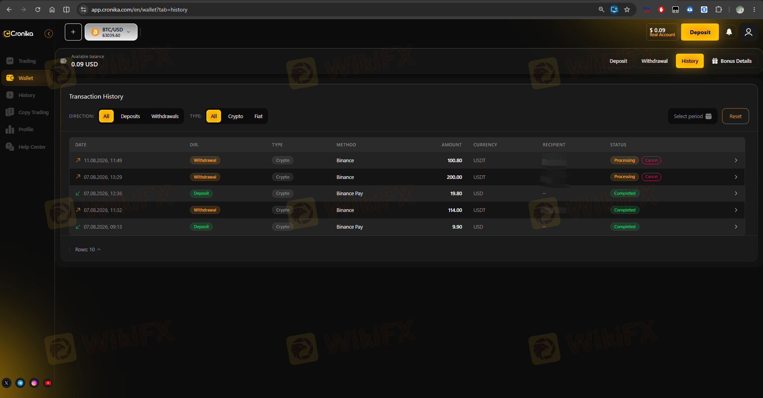Go to the browser home page
Viewport: 763px width, 398px height.
click(52, 10)
